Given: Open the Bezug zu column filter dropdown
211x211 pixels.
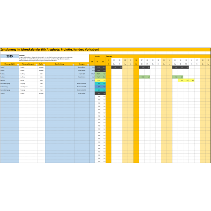Looking at the screenshot, I should [88, 64].
